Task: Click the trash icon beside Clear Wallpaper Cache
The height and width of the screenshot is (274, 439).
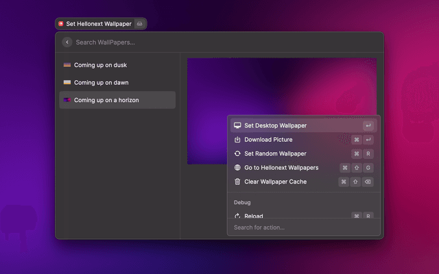Action: 237,182
